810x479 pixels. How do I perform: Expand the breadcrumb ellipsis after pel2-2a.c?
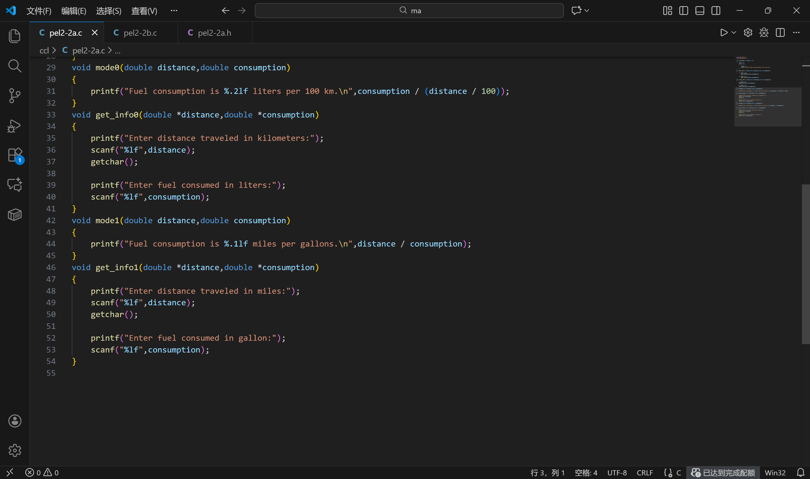tap(118, 51)
